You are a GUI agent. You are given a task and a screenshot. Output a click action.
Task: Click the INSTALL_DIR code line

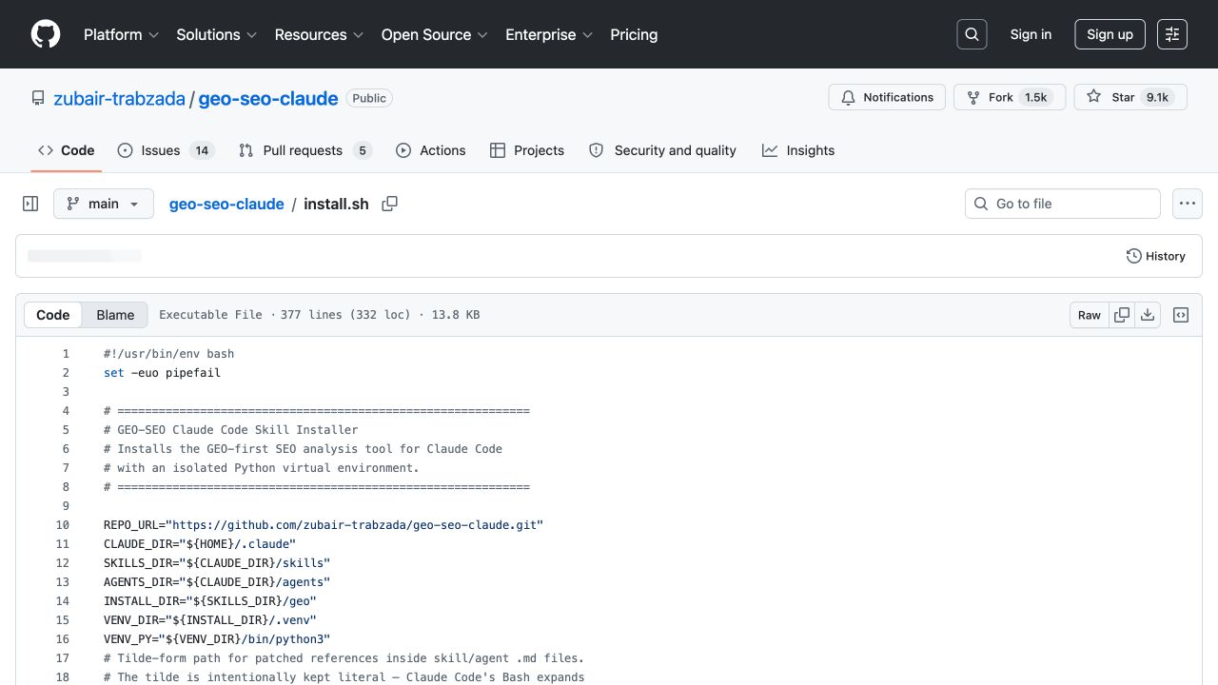tap(210, 601)
